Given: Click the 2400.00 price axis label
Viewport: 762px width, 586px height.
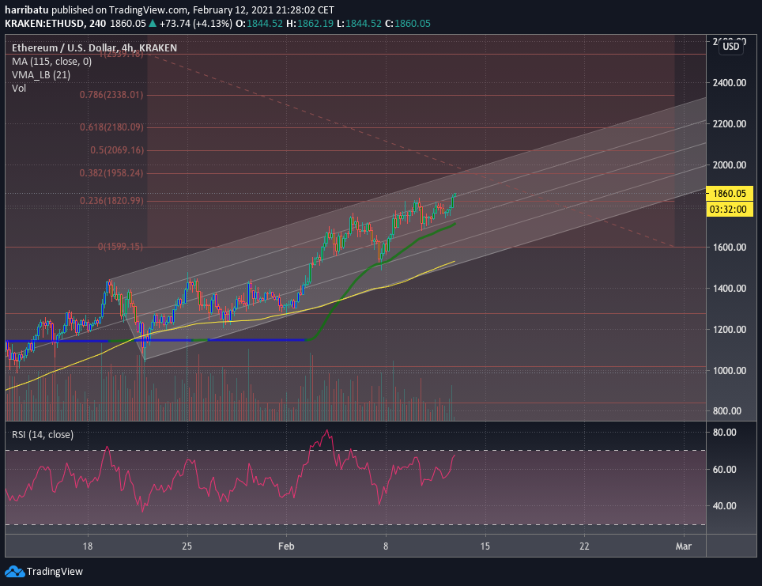Looking at the screenshot, I should (x=729, y=83).
